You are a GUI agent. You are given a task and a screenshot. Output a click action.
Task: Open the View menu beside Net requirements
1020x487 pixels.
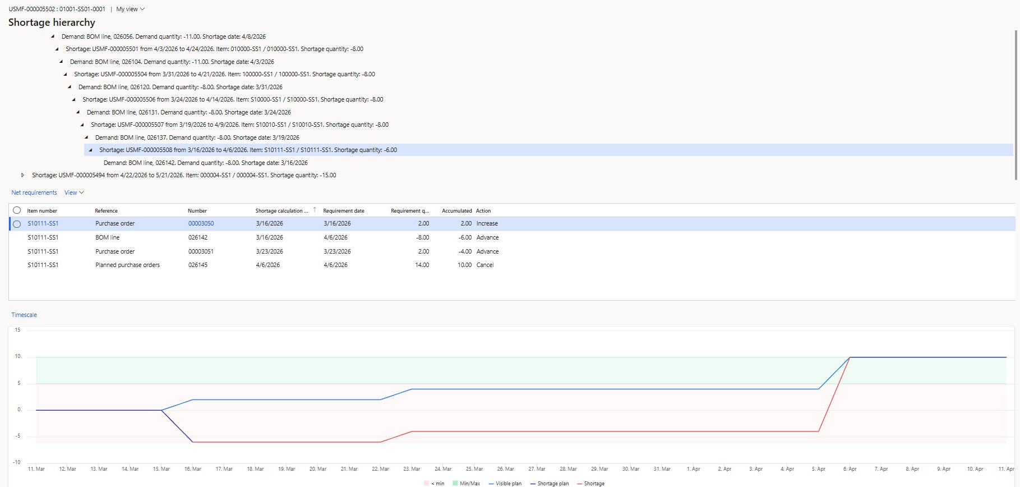pyautogui.click(x=73, y=192)
